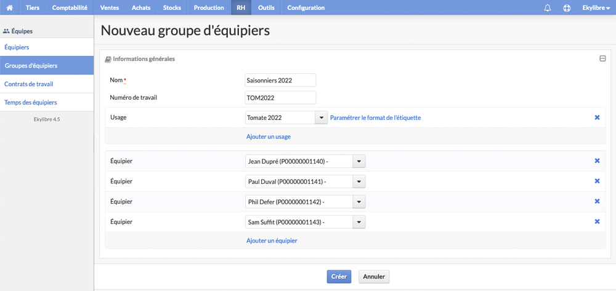Click the Nouveau groupe d'équipiers title
This screenshot has height=291, width=616.
tap(185, 31)
